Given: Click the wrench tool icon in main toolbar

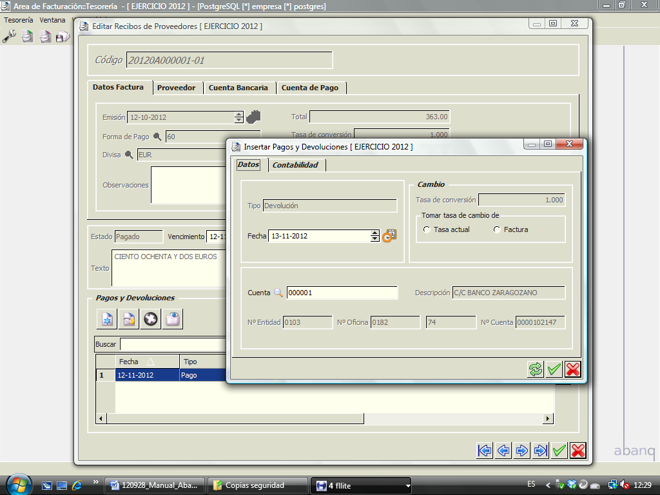Looking at the screenshot, I should point(9,37).
